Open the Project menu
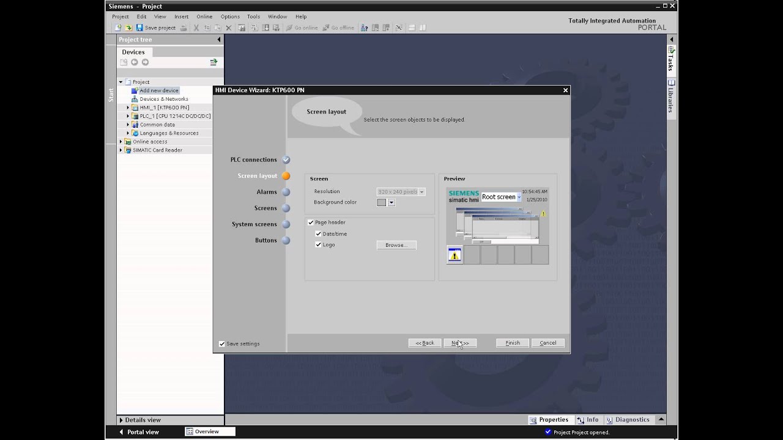The height and width of the screenshot is (440, 783). pyautogui.click(x=121, y=16)
